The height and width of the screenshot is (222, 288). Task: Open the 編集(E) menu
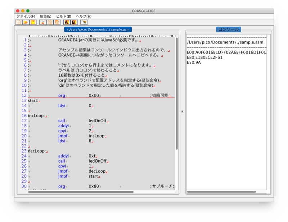46,16
